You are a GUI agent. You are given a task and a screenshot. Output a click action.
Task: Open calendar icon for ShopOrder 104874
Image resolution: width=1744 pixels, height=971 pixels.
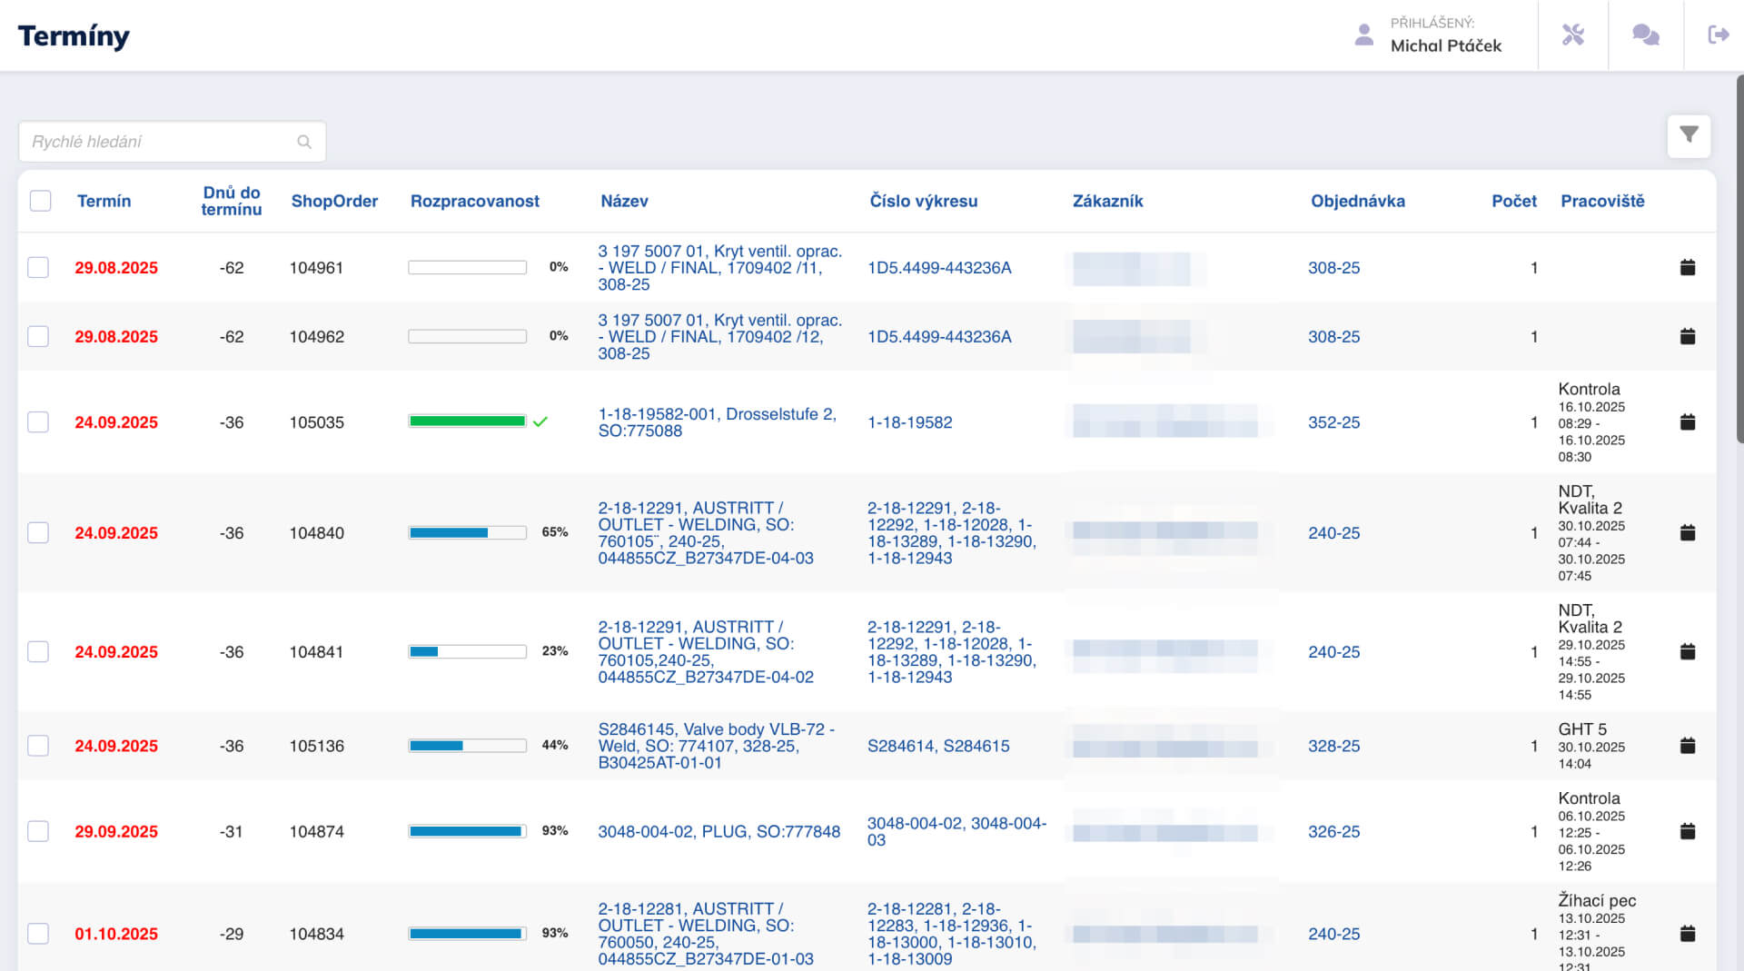[x=1688, y=831]
